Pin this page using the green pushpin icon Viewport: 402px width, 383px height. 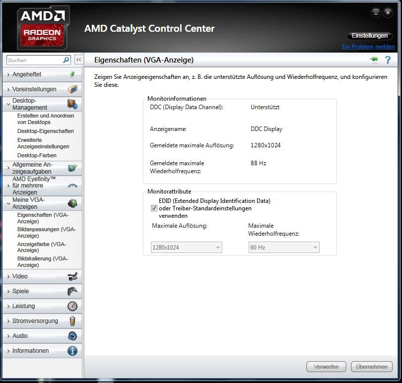[x=374, y=60]
